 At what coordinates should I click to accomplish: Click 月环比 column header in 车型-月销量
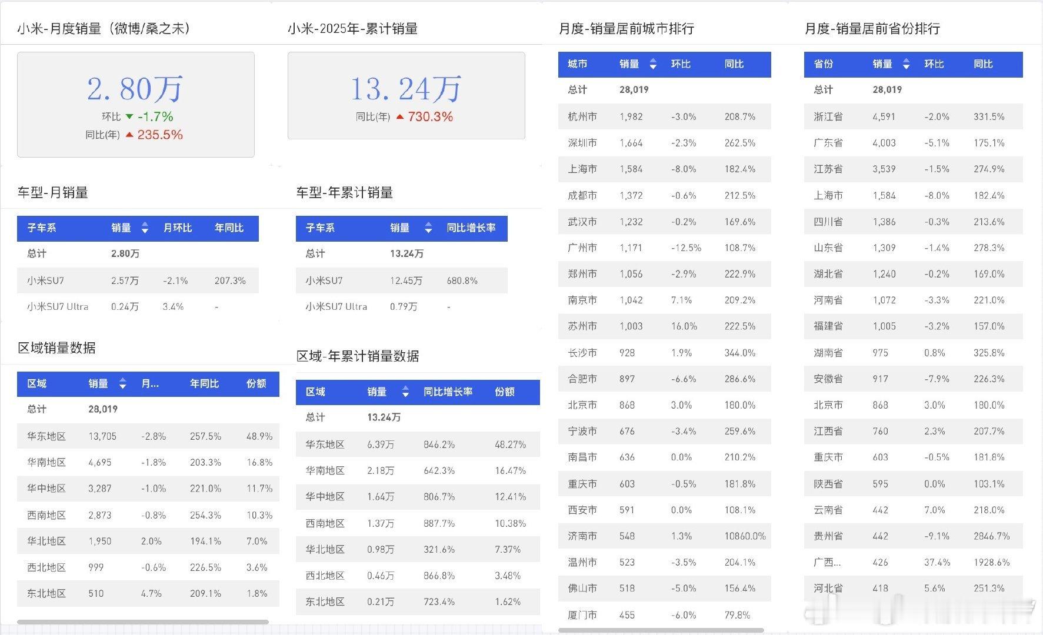coord(178,228)
